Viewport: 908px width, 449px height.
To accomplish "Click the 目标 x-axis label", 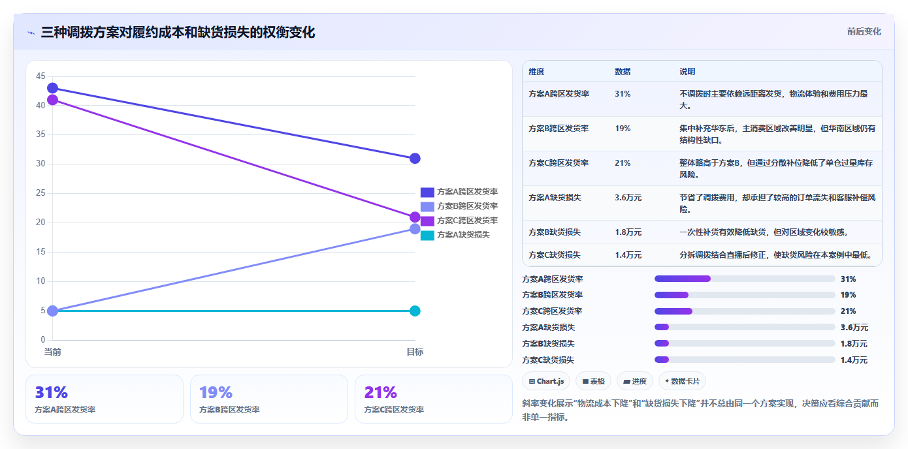I will point(415,352).
